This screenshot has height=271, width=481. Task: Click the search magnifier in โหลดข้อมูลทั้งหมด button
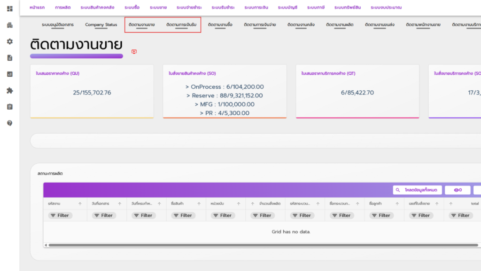click(398, 190)
